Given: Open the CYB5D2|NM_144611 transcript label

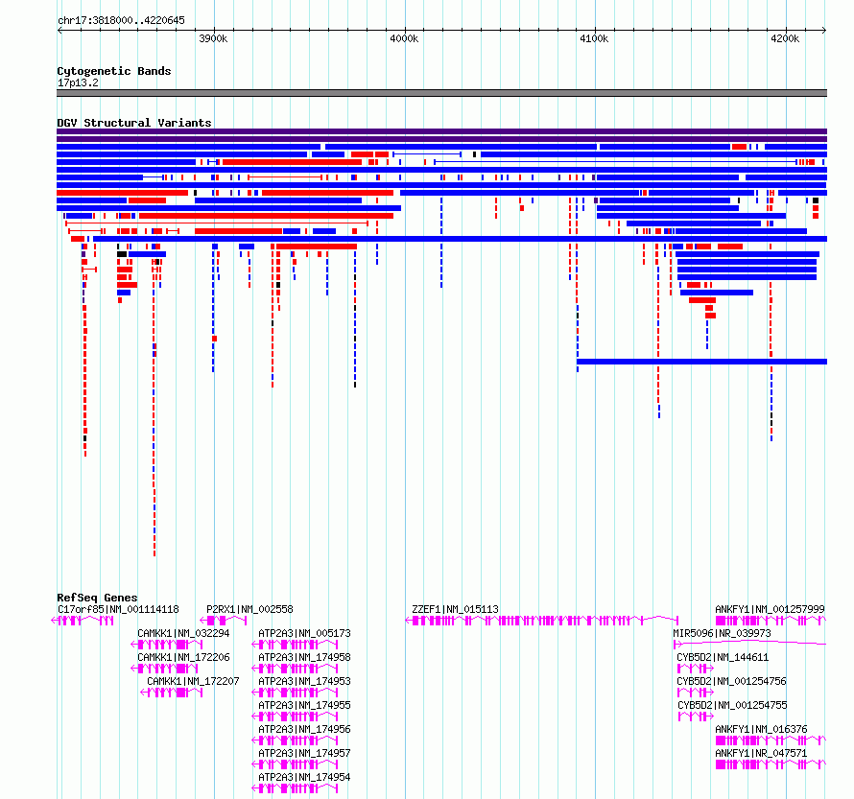Looking at the screenshot, I should 723,657.
